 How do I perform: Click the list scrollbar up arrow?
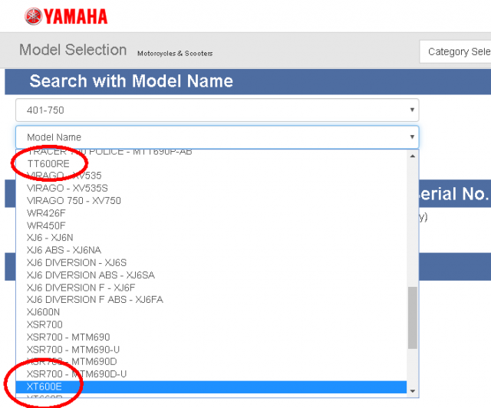(413, 156)
